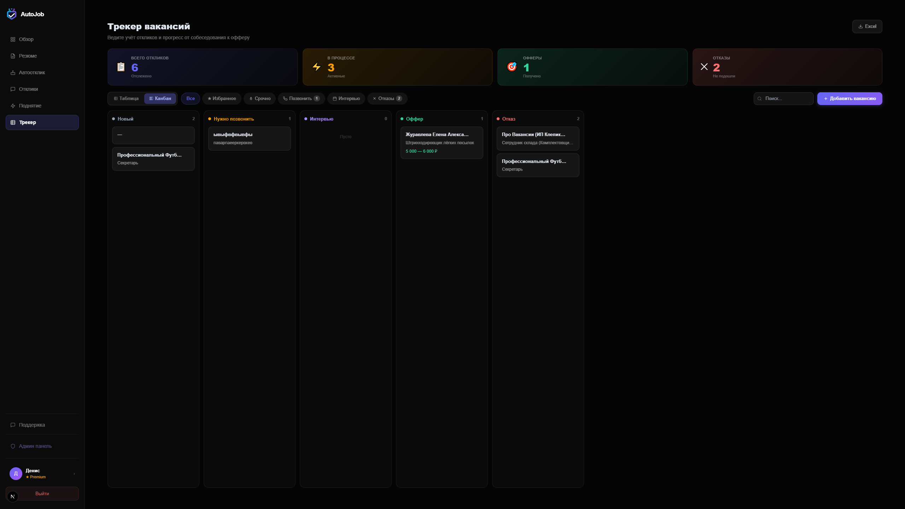This screenshot has width=905, height=509.
Task: Switch to Канбан view
Action: pos(160,99)
